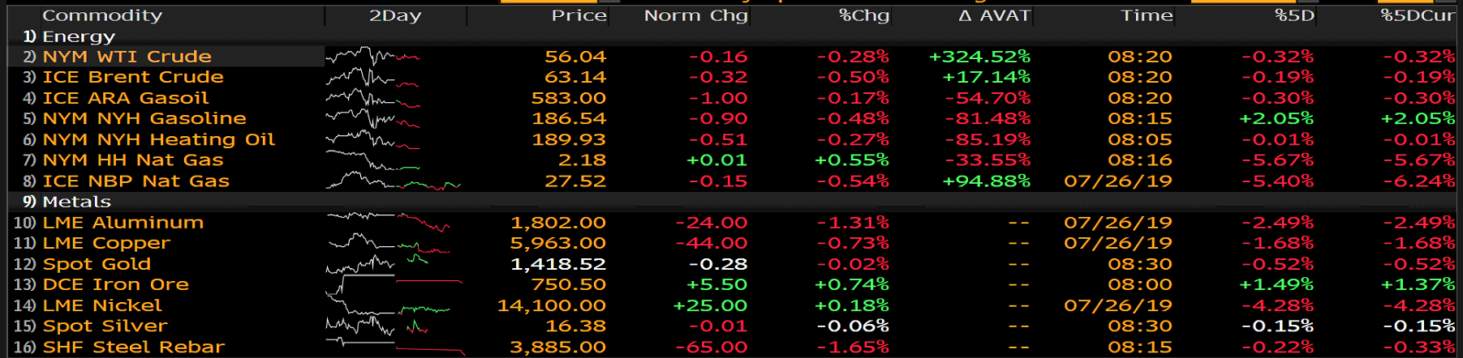Open NYM NYH Gasoline security
Screen dimensions: 1463x358
144,118
